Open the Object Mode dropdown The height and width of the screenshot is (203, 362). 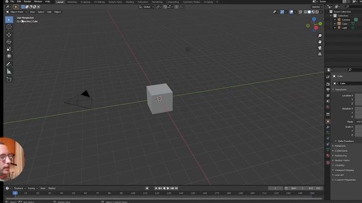click(x=16, y=12)
